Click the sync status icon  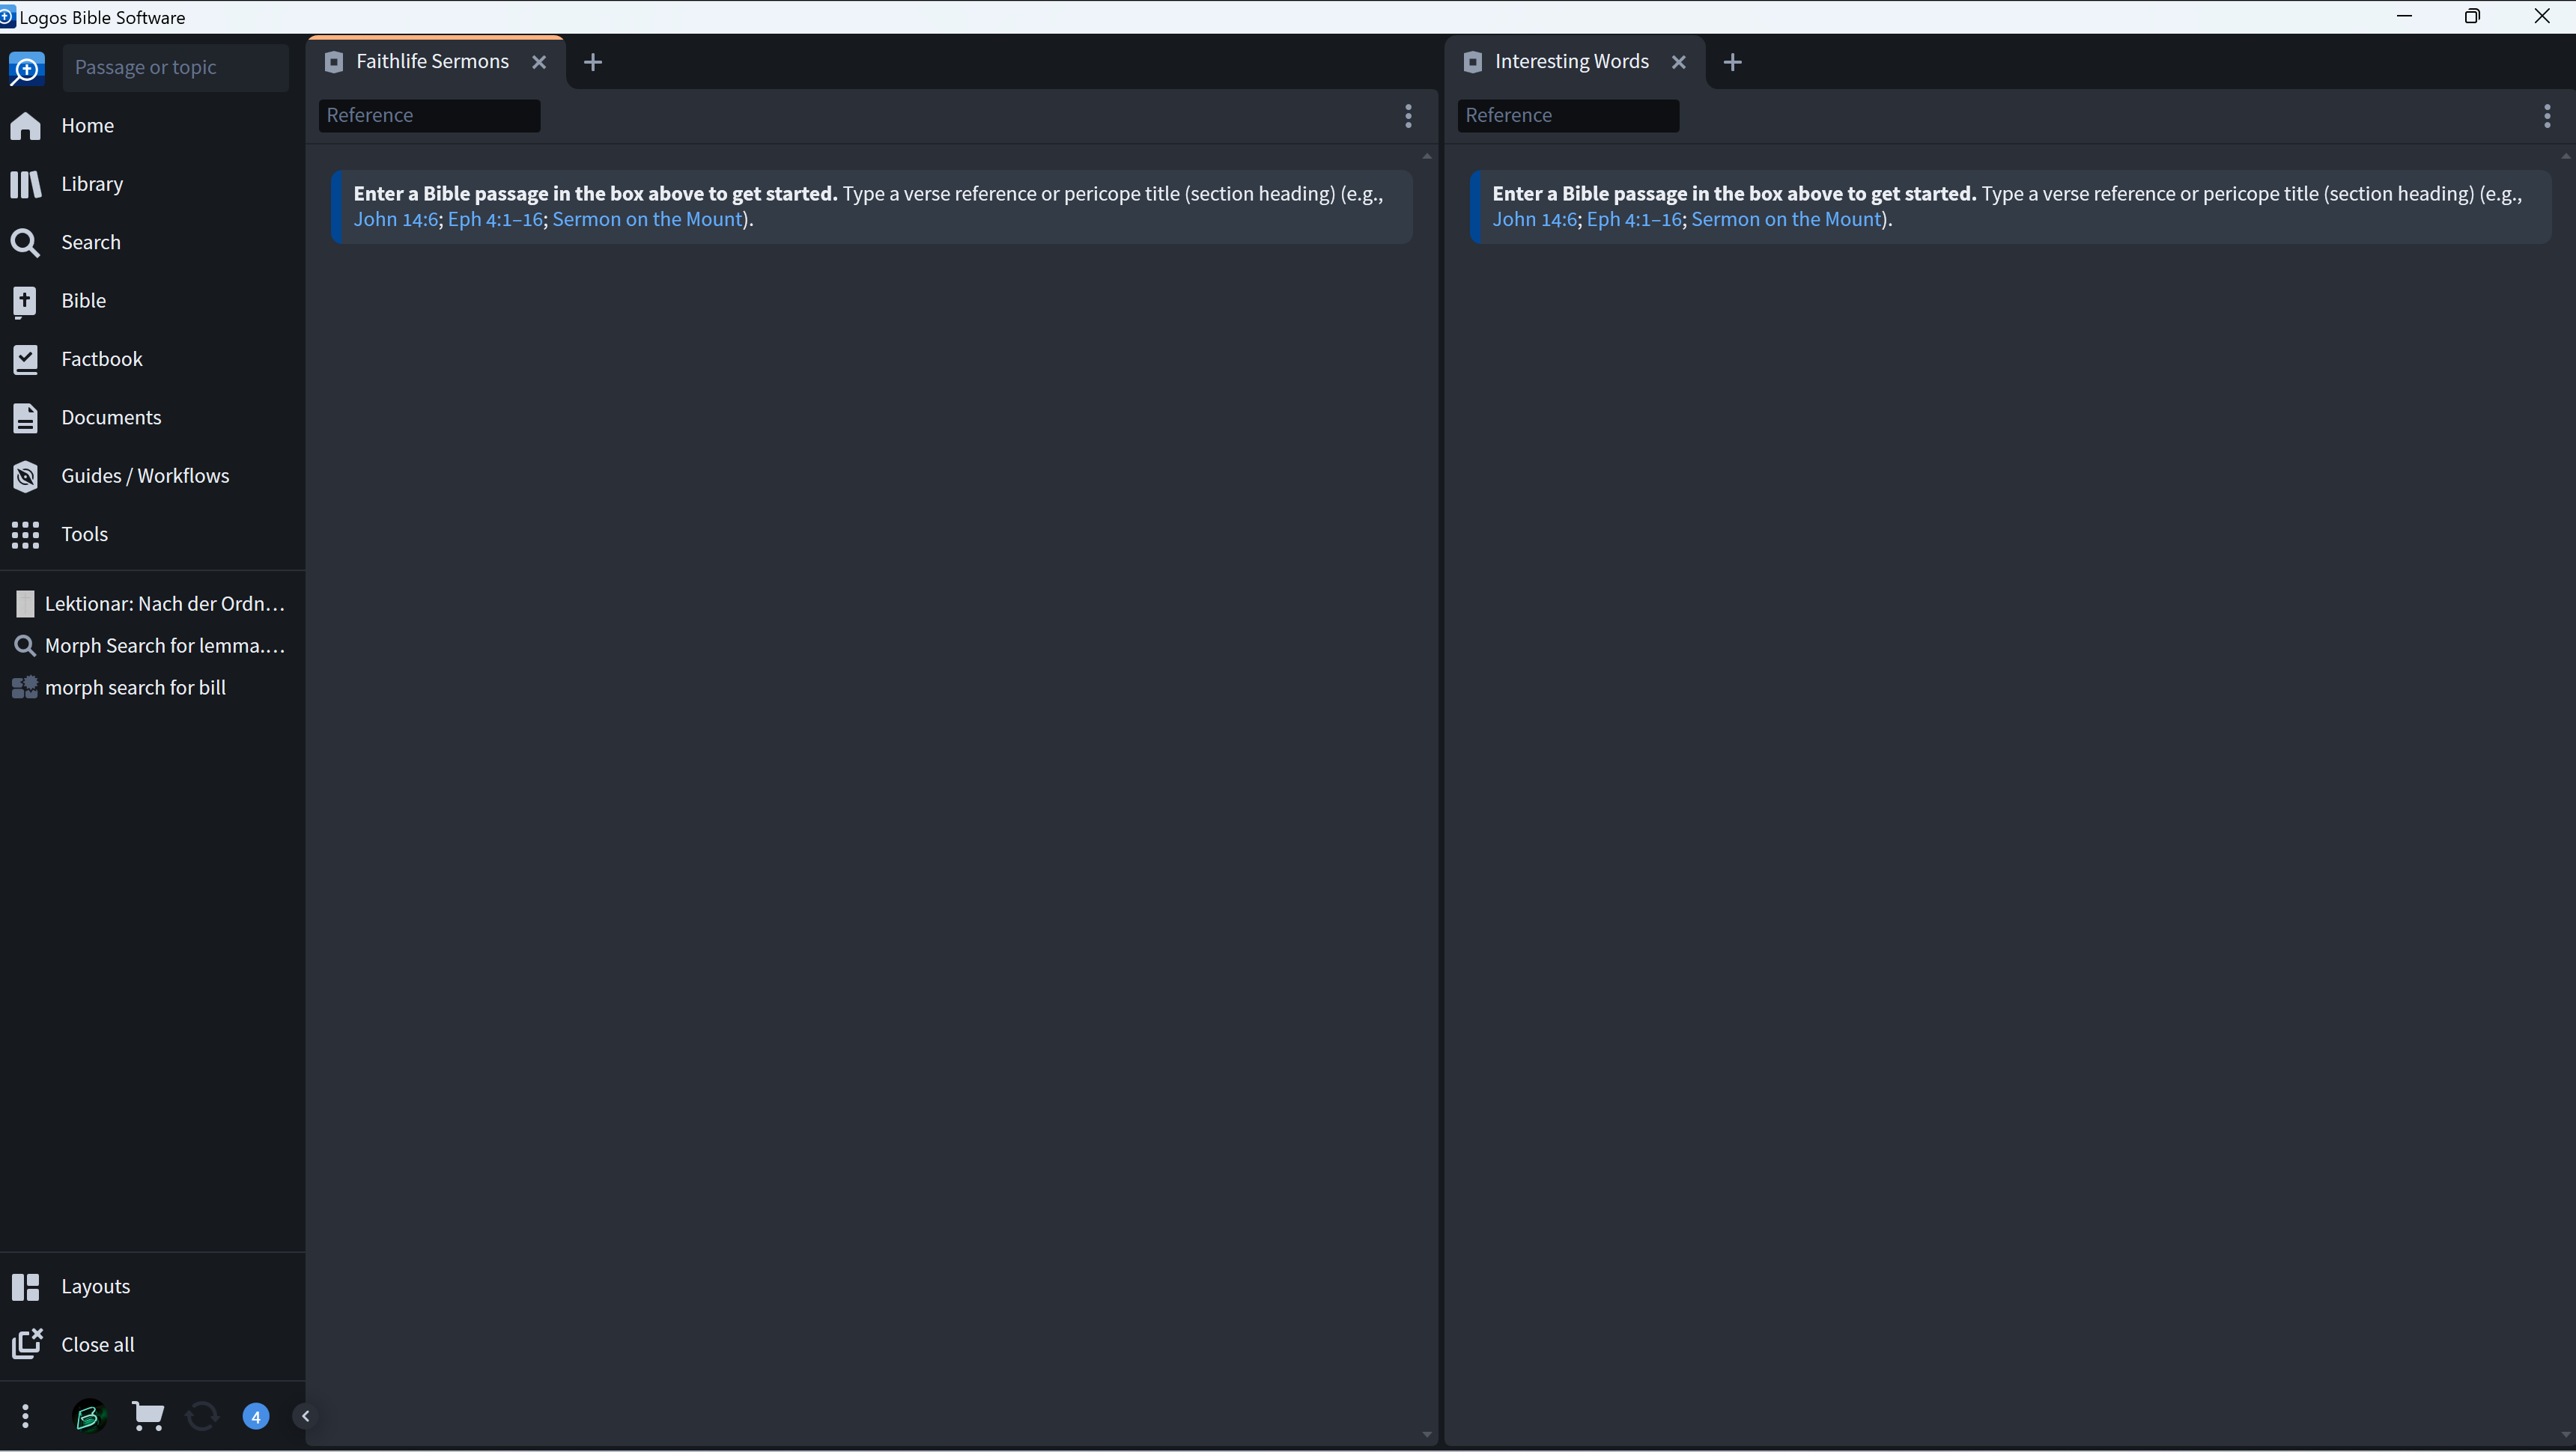[x=202, y=1416]
